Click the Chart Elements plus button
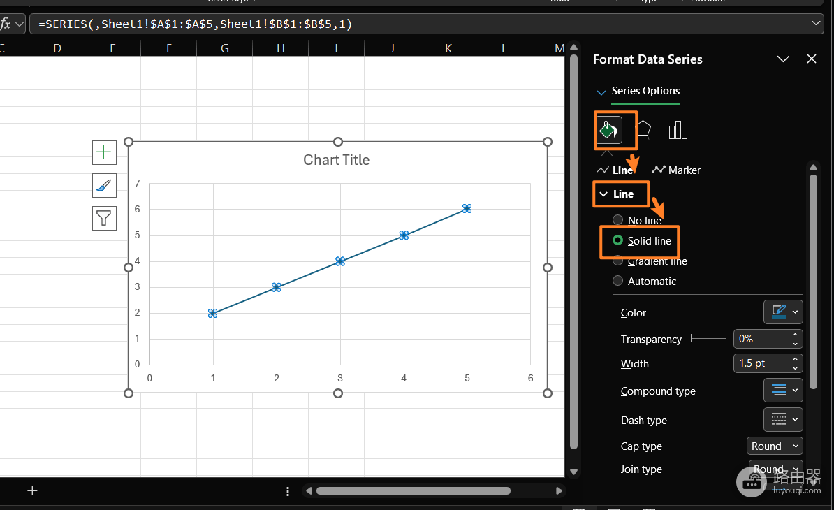The height and width of the screenshot is (510, 834). pos(104,152)
